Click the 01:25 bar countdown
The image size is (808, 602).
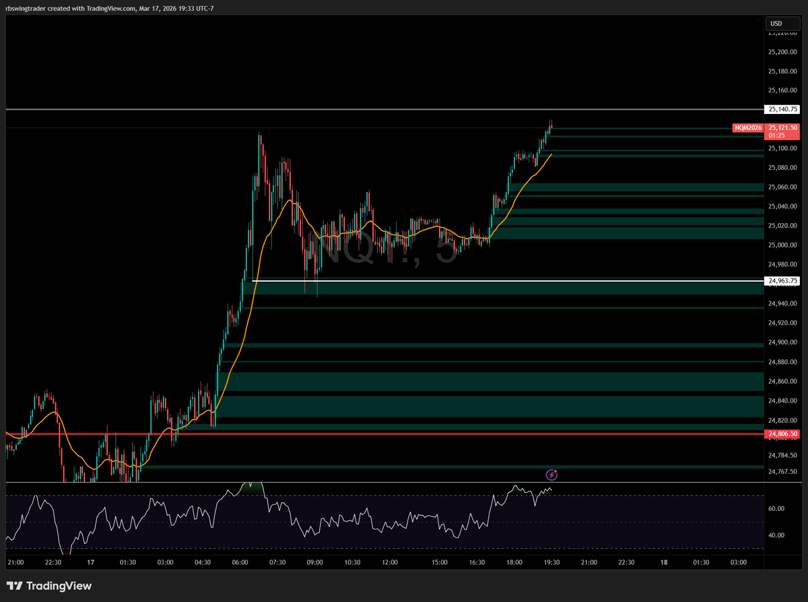776,136
